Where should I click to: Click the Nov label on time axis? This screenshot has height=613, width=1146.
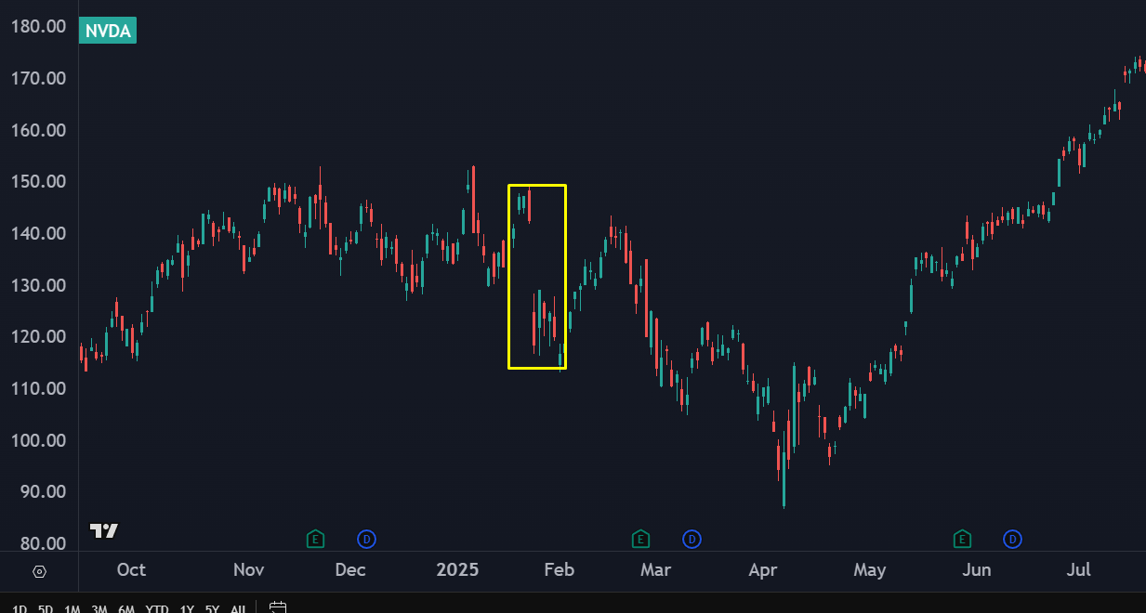248,570
